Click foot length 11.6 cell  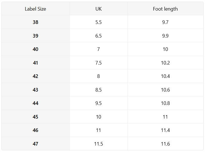[165, 144]
